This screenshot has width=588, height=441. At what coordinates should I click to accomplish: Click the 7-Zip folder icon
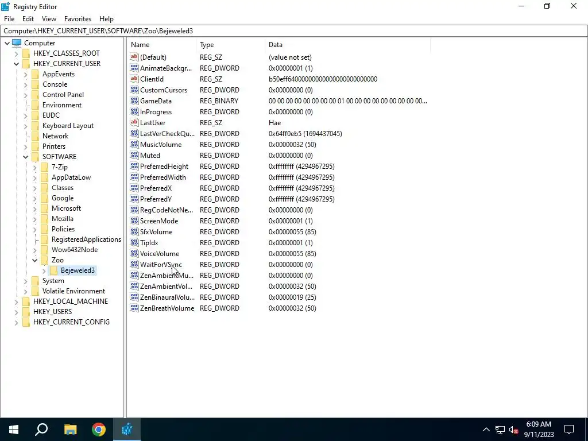pos(45,167)
